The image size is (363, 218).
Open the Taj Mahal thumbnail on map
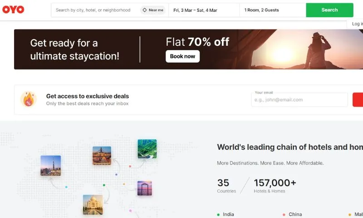click(x=93, y=204)
